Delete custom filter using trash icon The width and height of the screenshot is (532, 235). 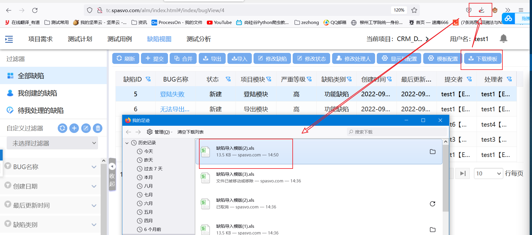pyautogui.click(x=98, y=128)
